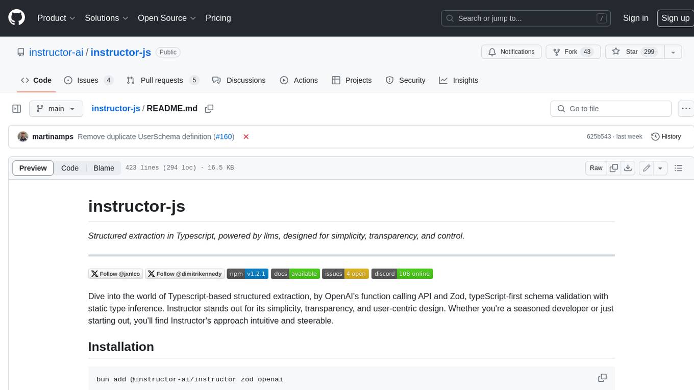Open the issues 4 open badge
Viewport: 694px width, 390px height.
(x=345, y=274)
